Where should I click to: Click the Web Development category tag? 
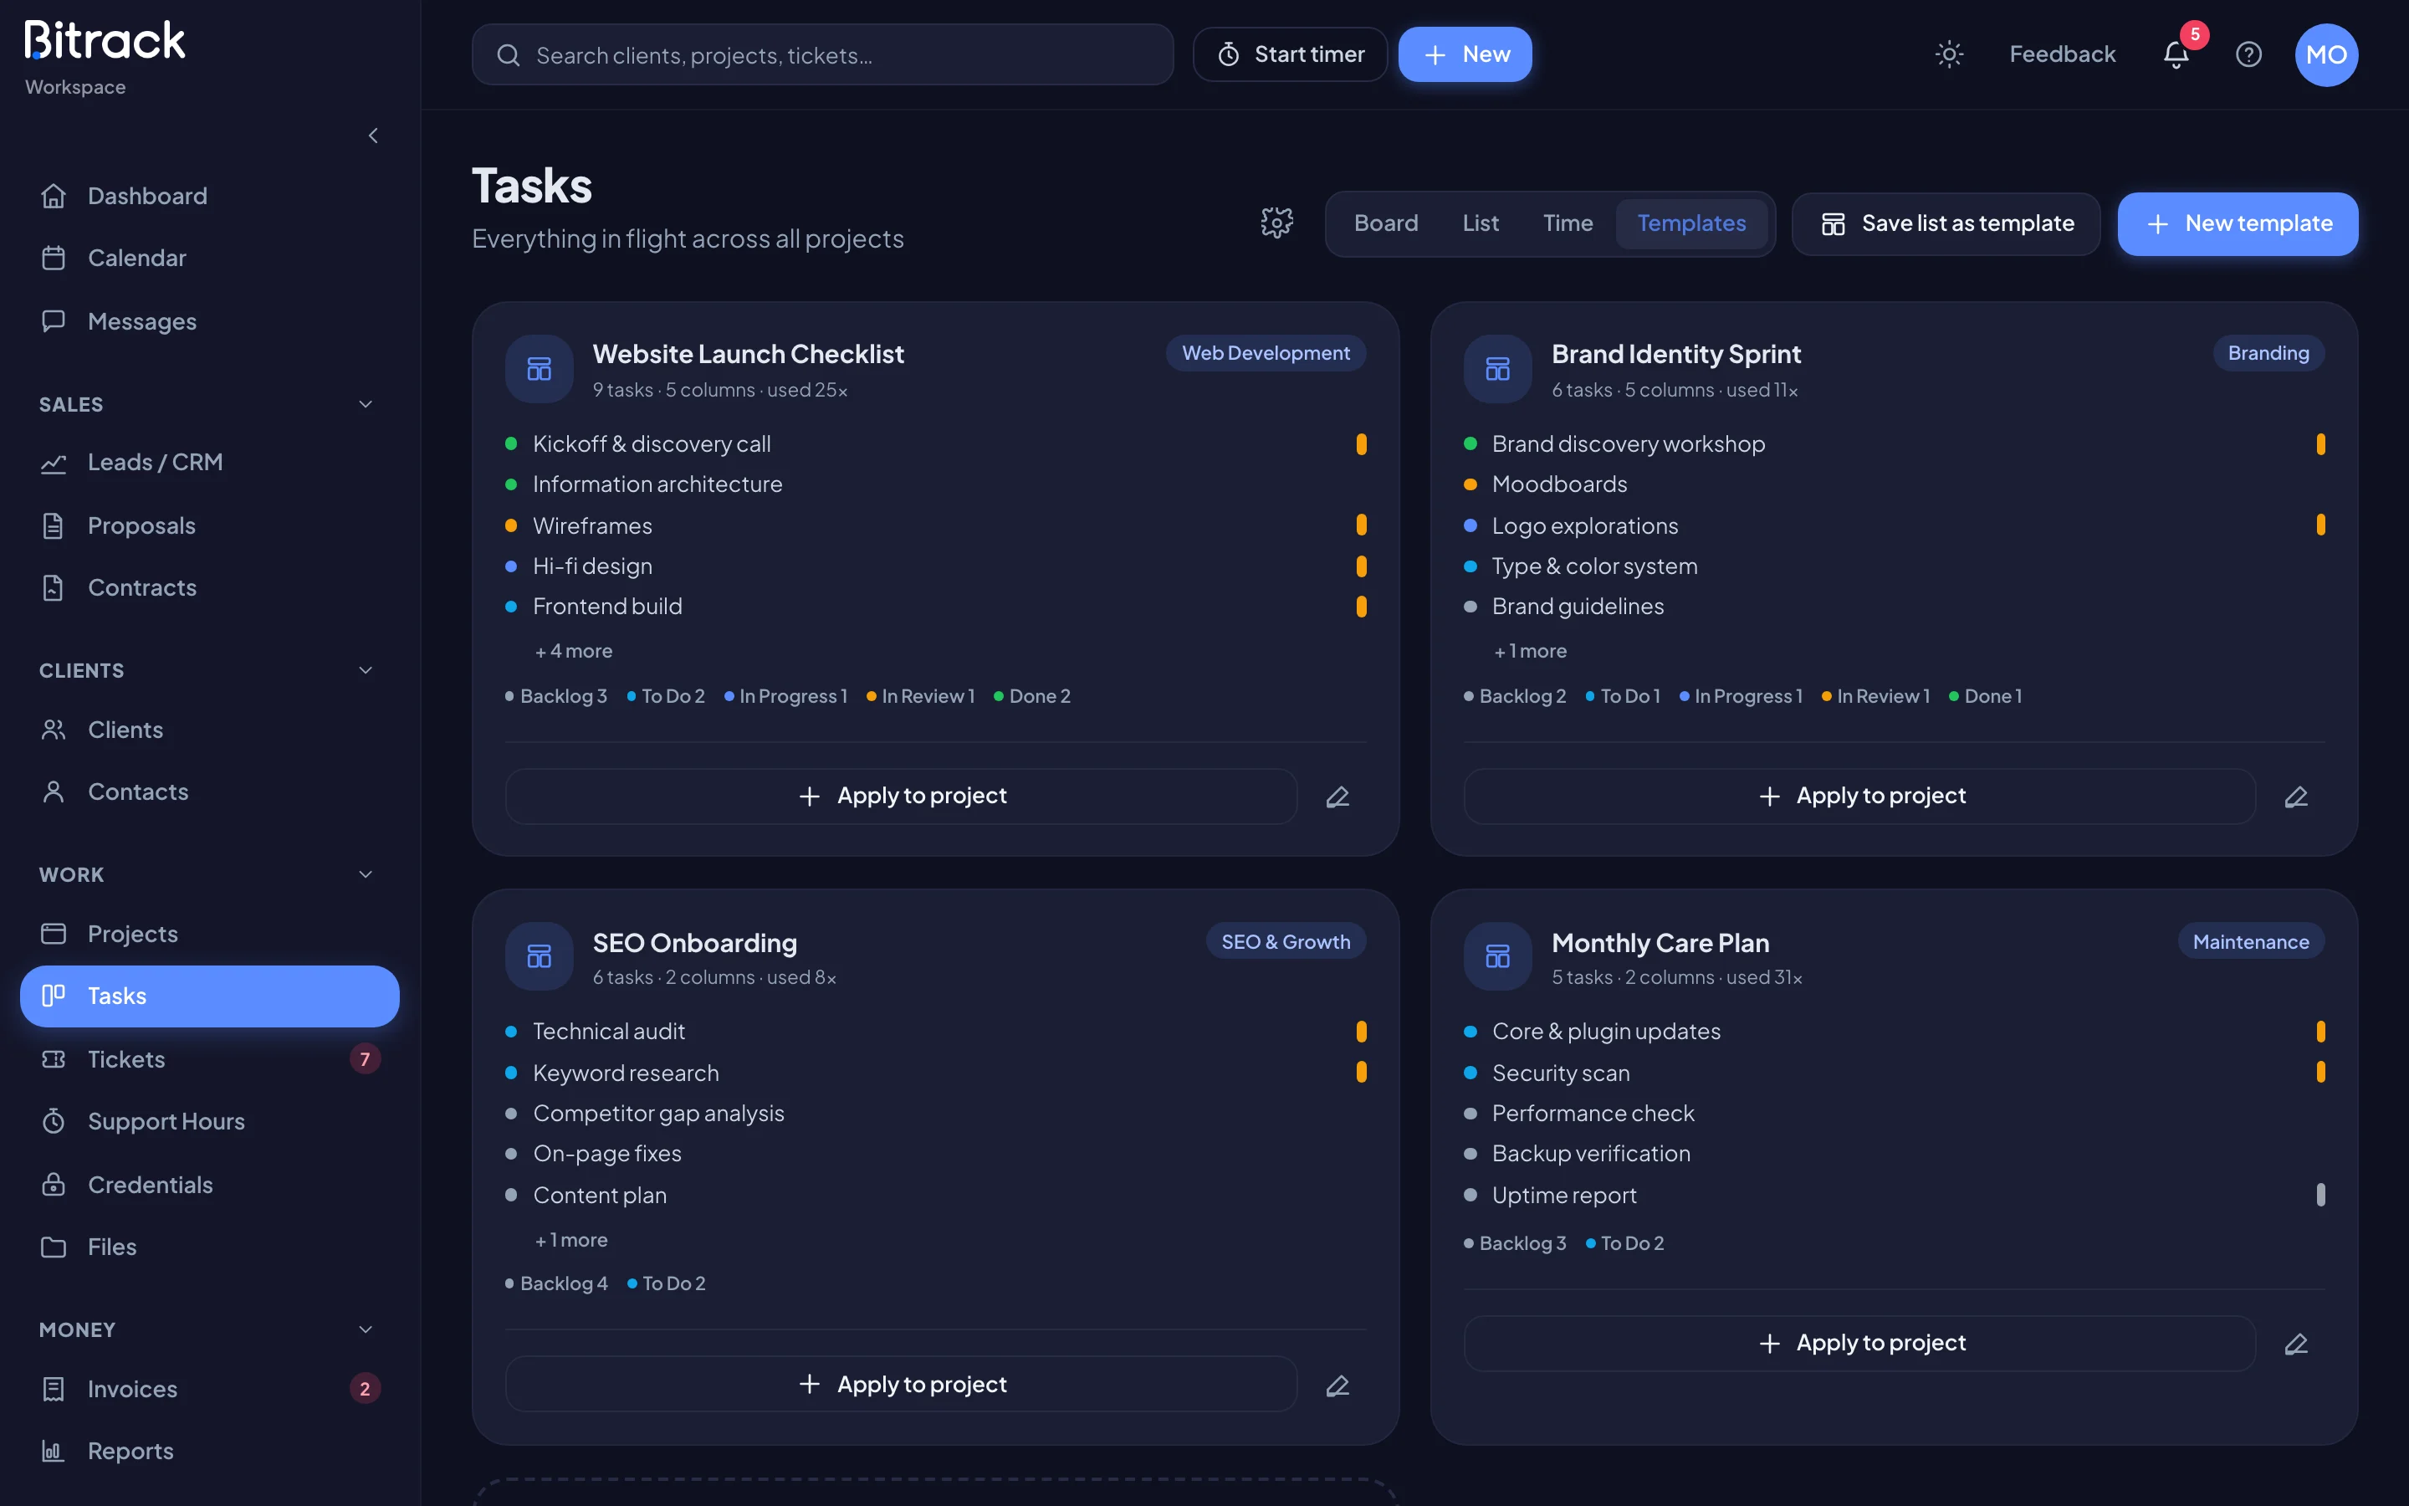point(1266,352)
